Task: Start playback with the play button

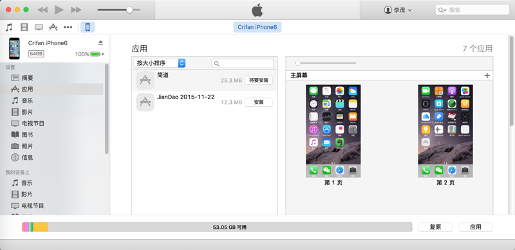Action: 59,10
